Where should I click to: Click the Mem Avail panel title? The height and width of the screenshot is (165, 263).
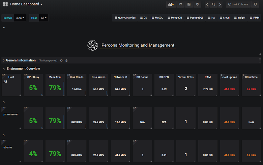point(55,77)
